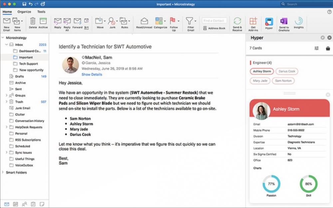333x208 pixels.
Task: Click the Reply All icon
Action: point(67,21)
